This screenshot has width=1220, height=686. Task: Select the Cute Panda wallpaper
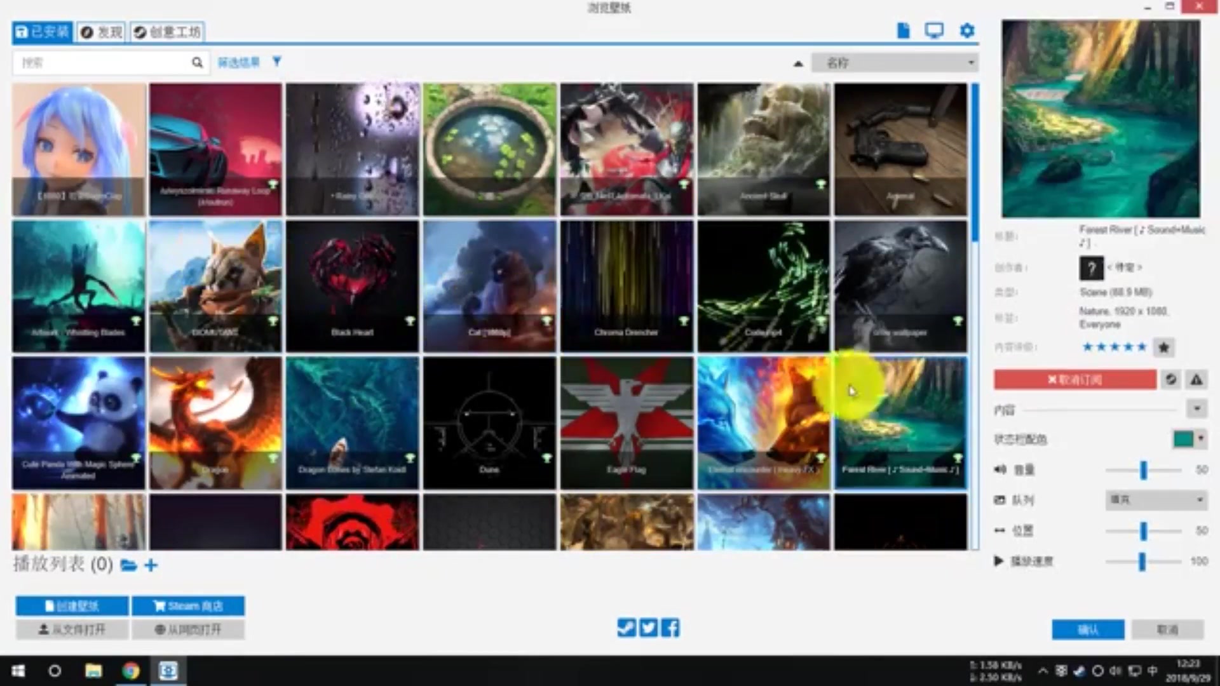pyautogui.click(x=79, y=423)
